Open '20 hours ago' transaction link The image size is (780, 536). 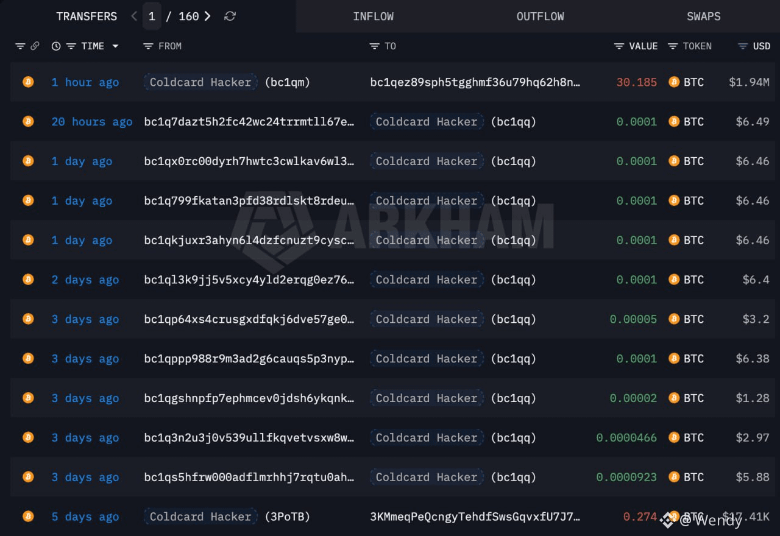coord(92,122)
